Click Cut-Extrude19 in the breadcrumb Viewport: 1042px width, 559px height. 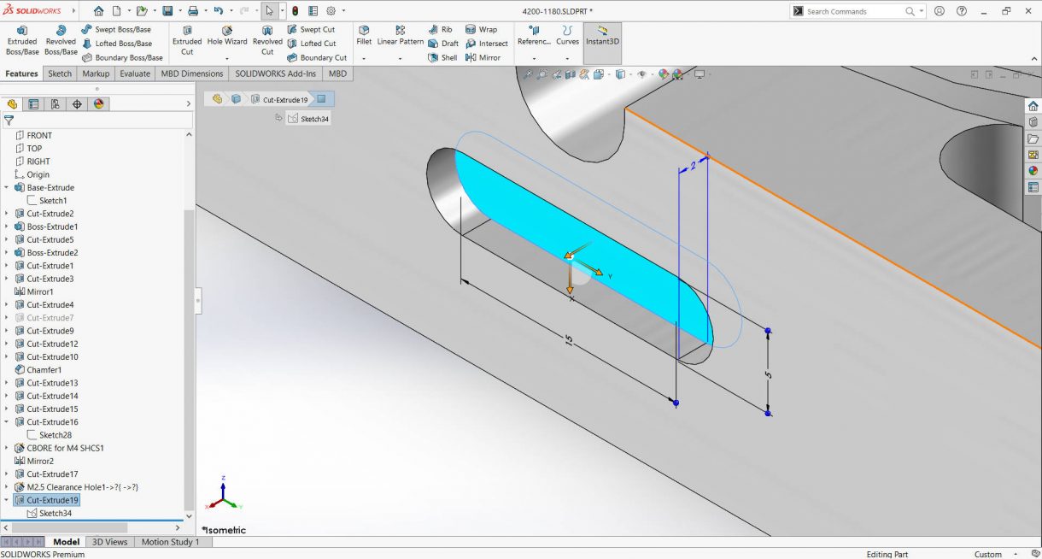(279, 99)
